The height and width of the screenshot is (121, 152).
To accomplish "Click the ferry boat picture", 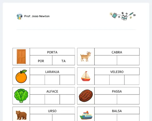I will 86,115.
